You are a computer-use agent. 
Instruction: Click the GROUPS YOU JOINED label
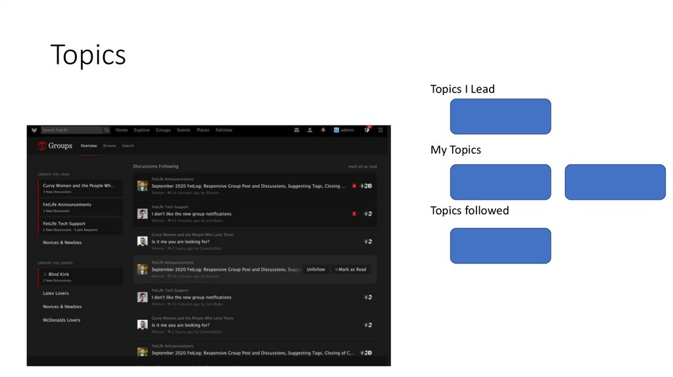(55, 263)
